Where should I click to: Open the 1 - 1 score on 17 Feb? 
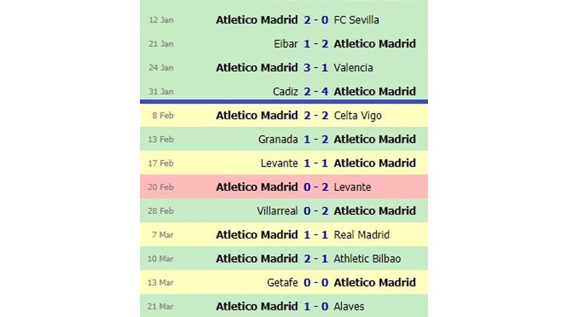pos(316,163)
